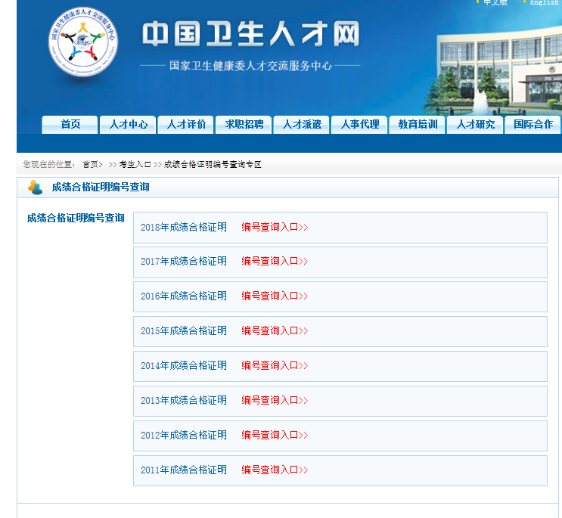This screenshot has height=518, width=562.
Task: Open 2017年 编号查询入口 link
Action: 275,261
